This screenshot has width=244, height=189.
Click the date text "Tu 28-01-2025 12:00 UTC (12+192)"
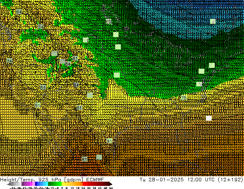coord(191,180)
